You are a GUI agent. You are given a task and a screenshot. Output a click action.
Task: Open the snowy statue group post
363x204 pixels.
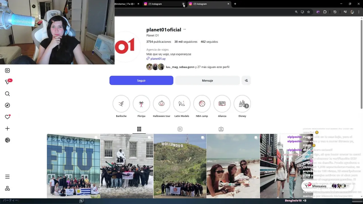126,166
